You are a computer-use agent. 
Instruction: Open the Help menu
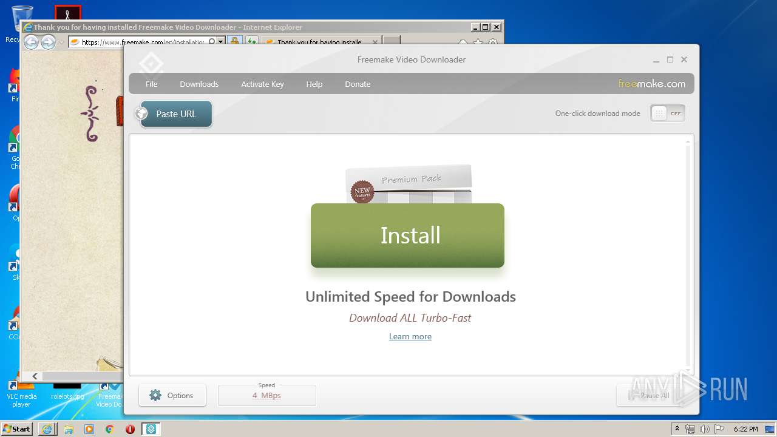pos(314,84)
